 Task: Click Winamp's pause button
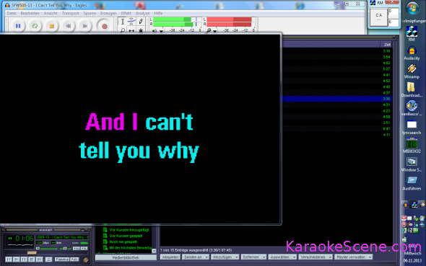click(x=24, y=260)
